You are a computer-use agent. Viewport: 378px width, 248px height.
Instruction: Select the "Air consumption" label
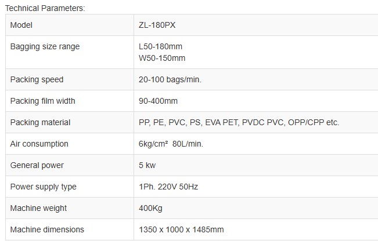pos(39,144)
